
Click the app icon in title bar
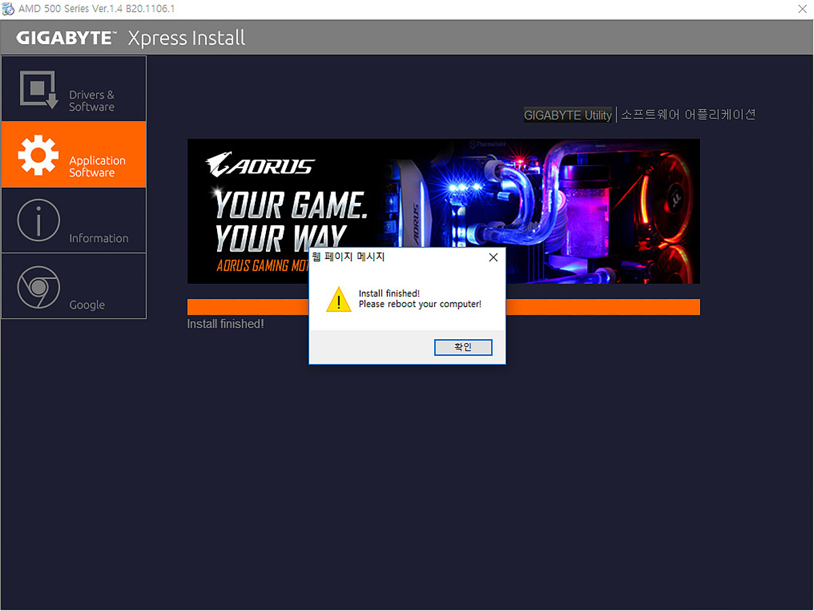(8, 9)
